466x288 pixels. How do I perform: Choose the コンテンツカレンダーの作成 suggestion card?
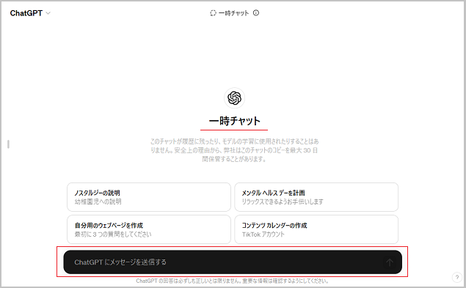tap(316, 229)
